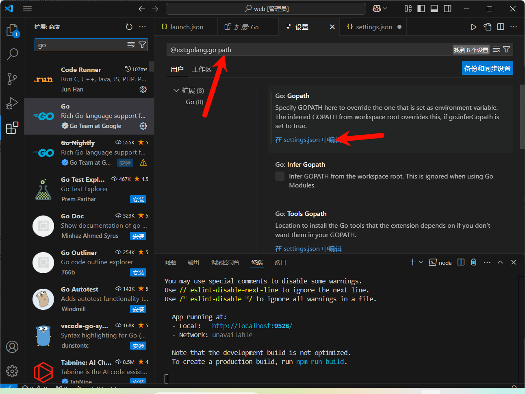Split the editor to the right
The height and width of the screenshot is (394, 525).
(x=501, y=27)
